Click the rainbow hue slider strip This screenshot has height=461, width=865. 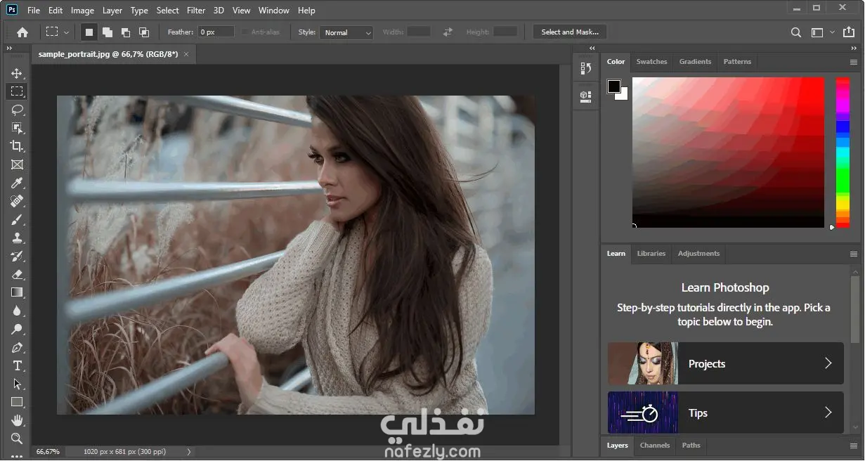pyautogui.click(x=843, y=152)
